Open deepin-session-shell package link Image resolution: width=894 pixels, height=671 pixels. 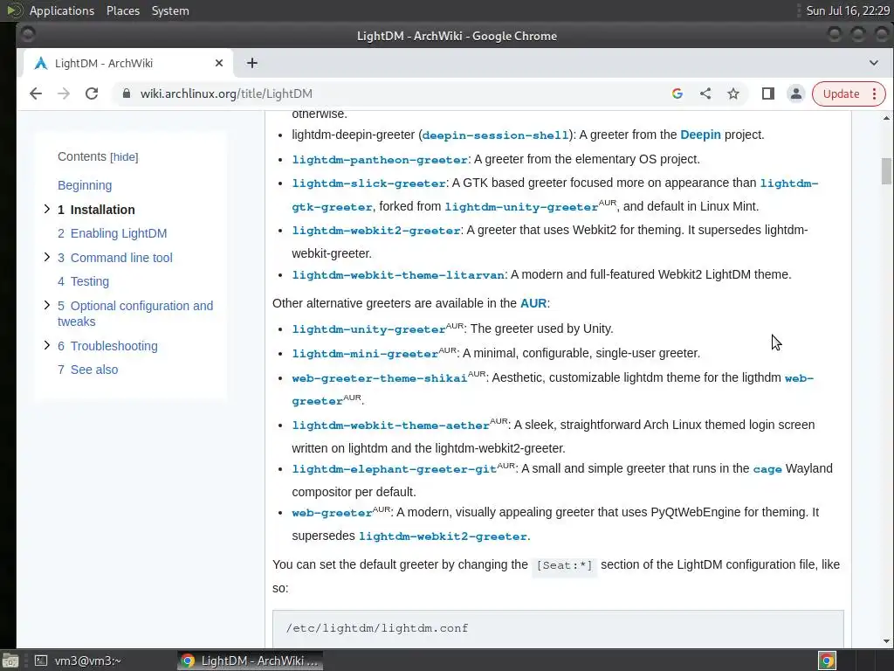(496, 135)
